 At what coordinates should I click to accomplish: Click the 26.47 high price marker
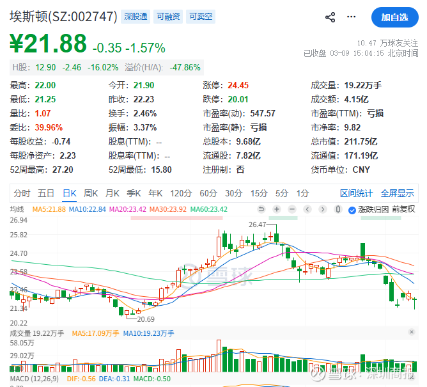(257, 225)
